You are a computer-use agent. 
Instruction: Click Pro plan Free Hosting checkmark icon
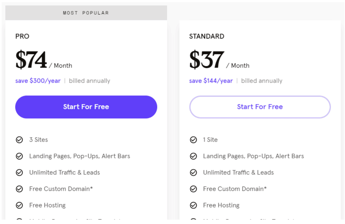(x=19, y=205)
